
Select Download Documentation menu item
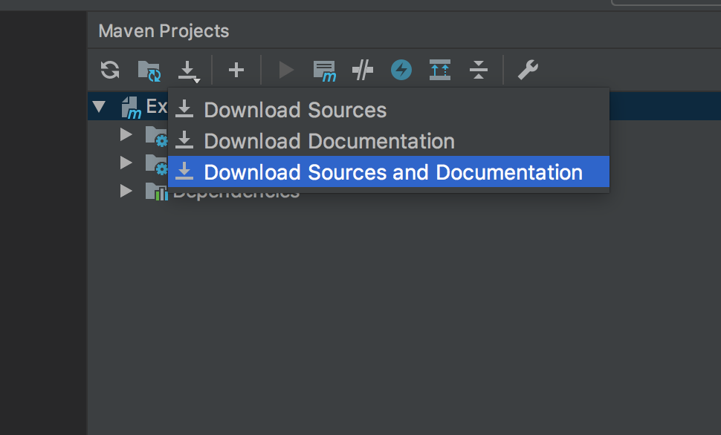coord(389,141)
